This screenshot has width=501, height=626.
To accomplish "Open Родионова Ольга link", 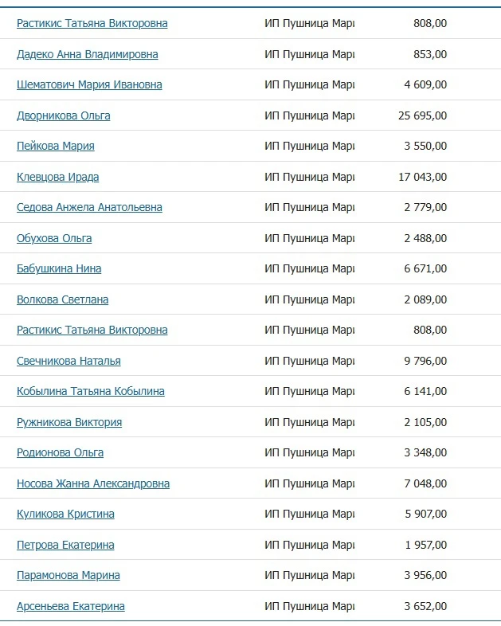I will tap(61, 452).
